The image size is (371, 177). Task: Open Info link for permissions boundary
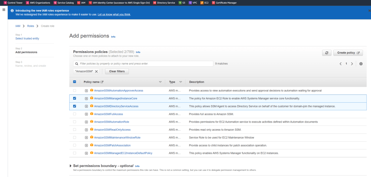(x=137, y=166)
